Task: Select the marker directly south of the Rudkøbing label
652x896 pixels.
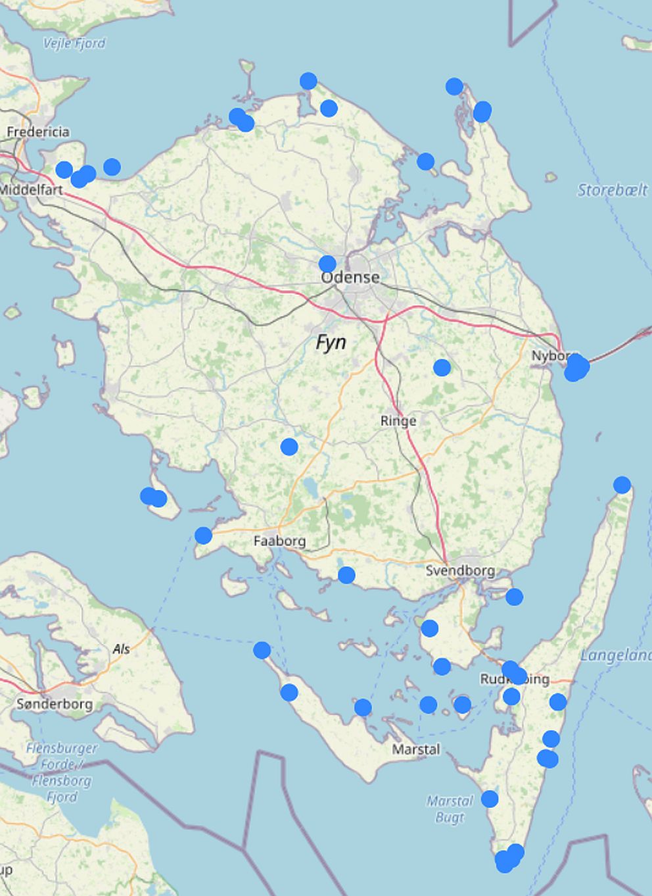Action: 511,697
